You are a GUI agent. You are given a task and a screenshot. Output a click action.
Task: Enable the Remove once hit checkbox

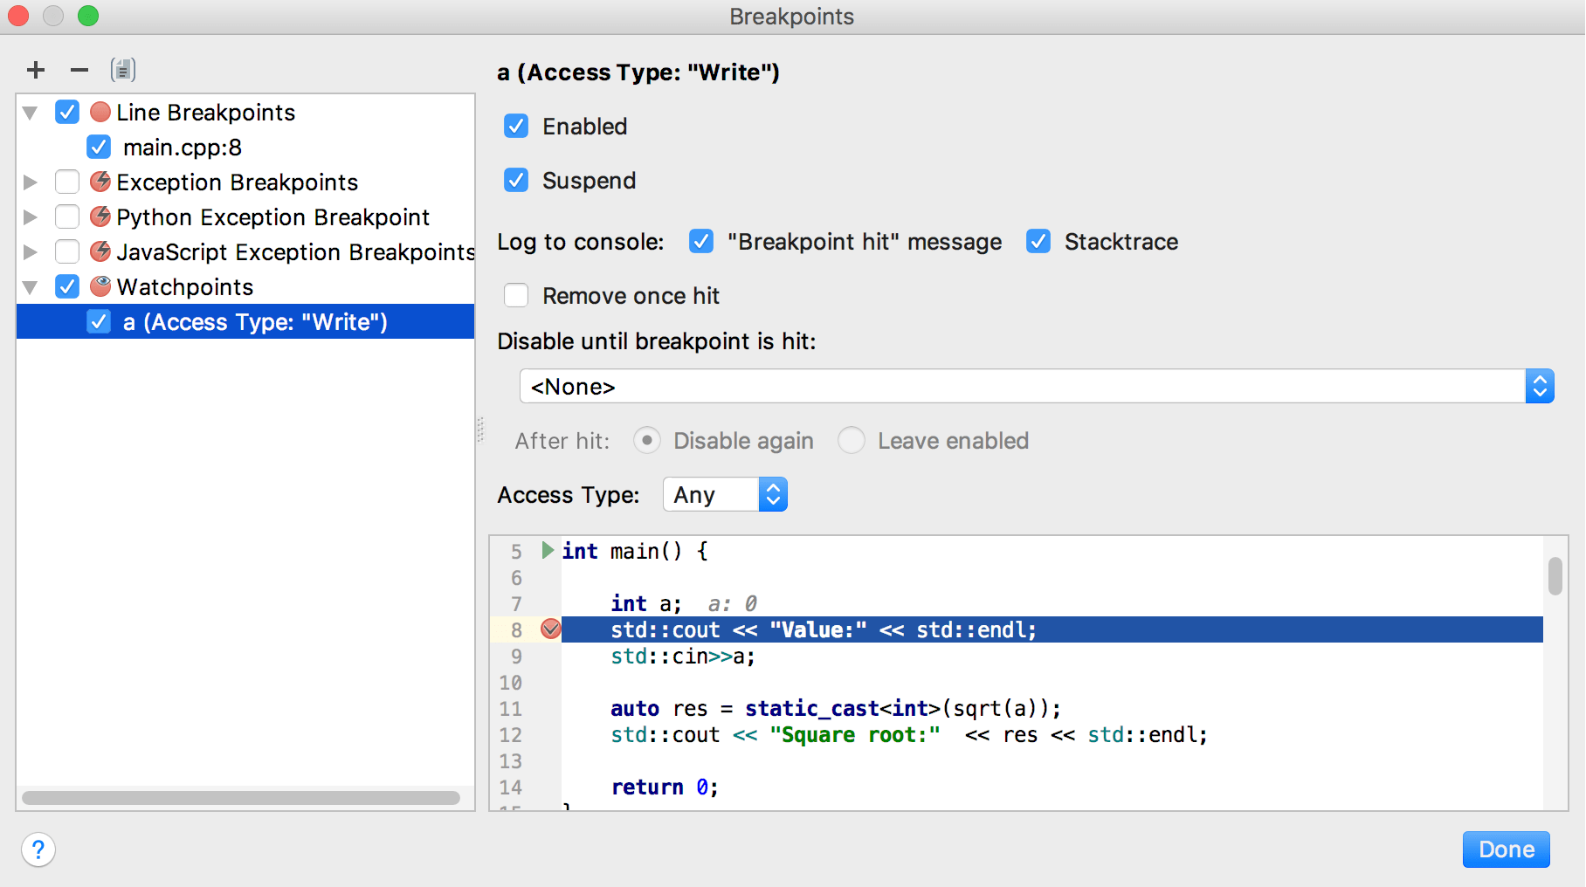(516, 296)
